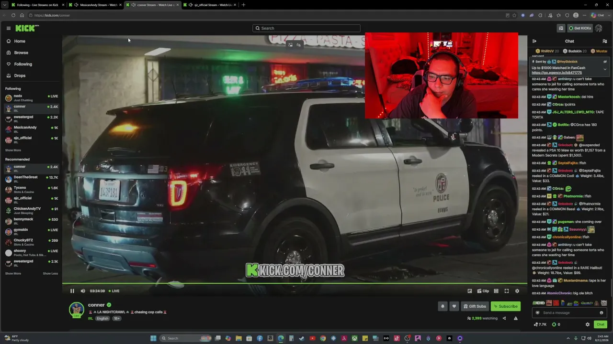Open browser tab list dropdown
The height and width of the screenshot is (344, 613).
pyautogui.click(x=4, y=5)
